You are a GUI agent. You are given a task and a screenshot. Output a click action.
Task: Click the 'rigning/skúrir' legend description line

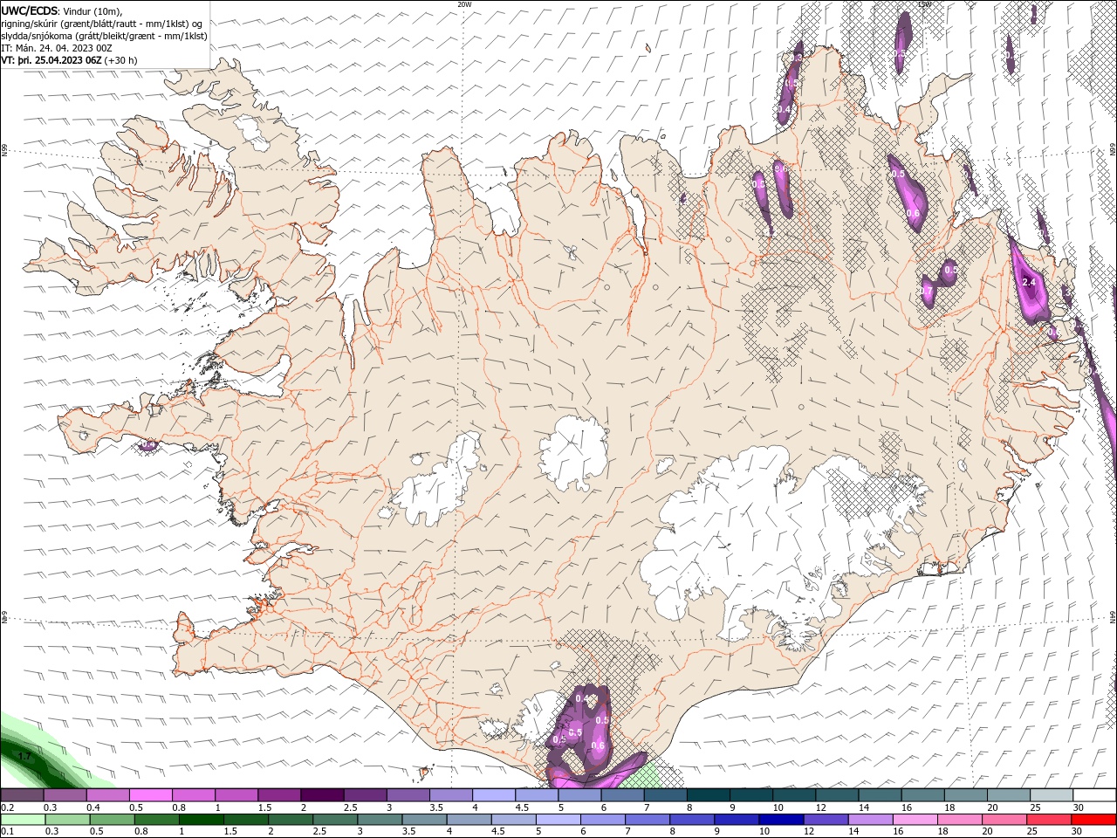(102, 23)
